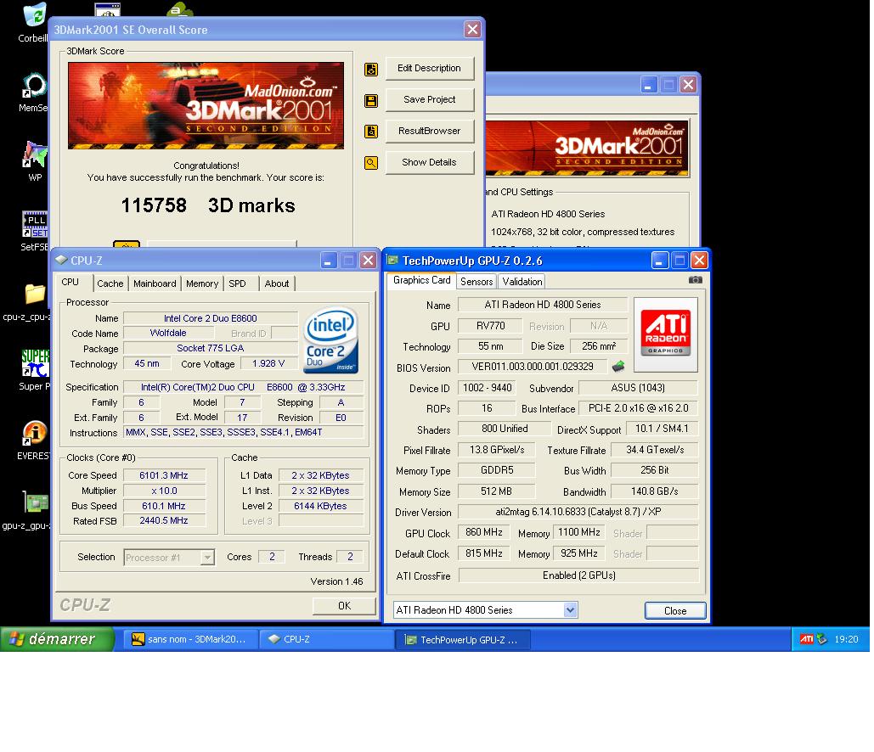Image resolution: width=874 pixels, height=752 pixels.
Task: Select the Super Pi desktop shortcut
Action: [x=35, y=370]
